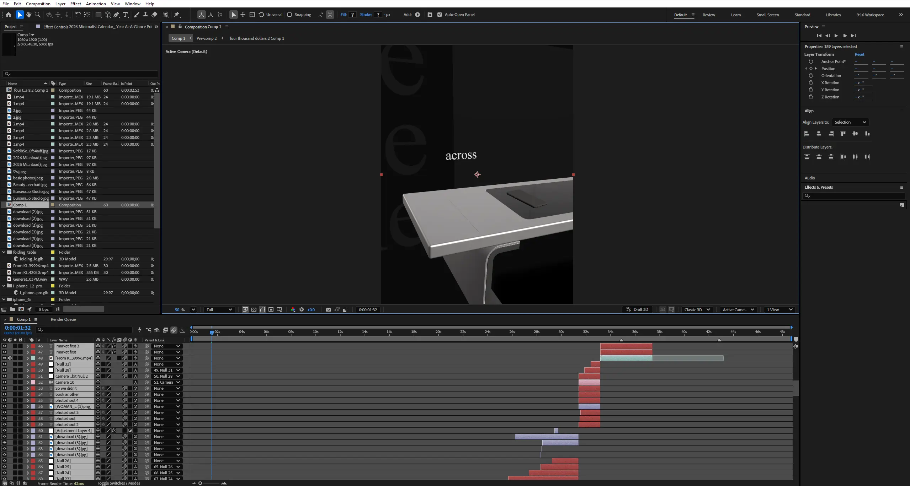The height and width of the screenshot is (486, 910).
Task: Choose the Rectangle shape tool
Action: tap(99, 15)
